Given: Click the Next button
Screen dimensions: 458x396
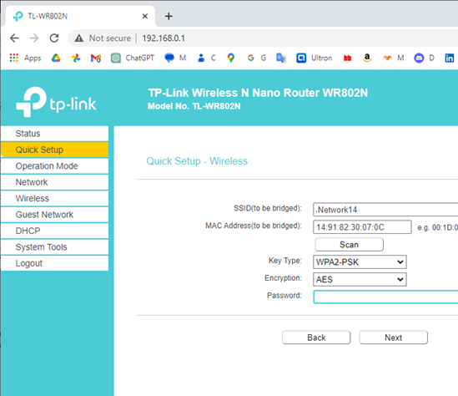Looking at the screenshot, I should pyautogui.click(x=394, y=338).
